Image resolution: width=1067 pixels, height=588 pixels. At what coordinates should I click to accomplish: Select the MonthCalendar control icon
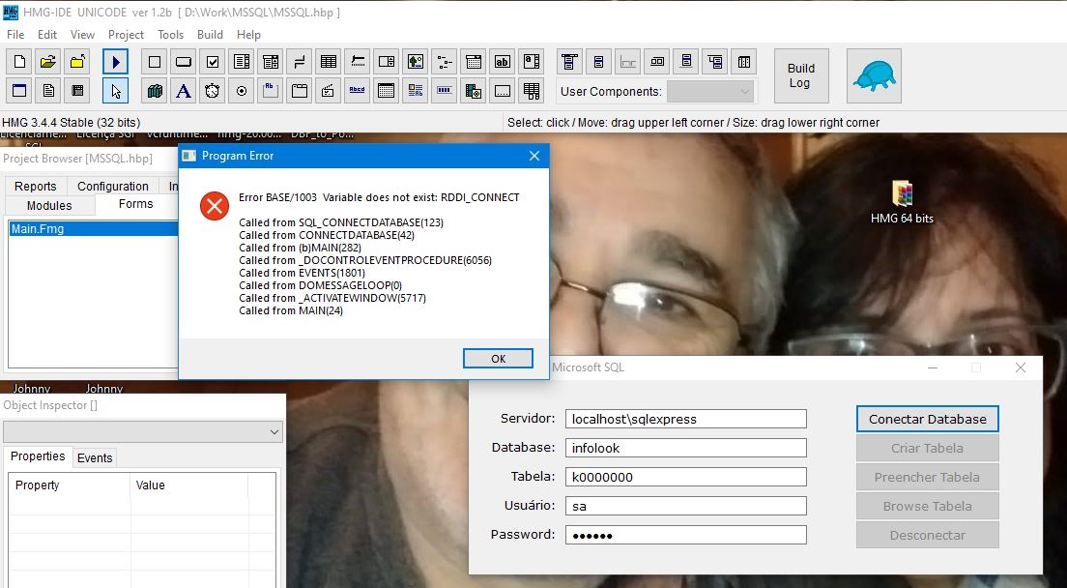(386, 91)
